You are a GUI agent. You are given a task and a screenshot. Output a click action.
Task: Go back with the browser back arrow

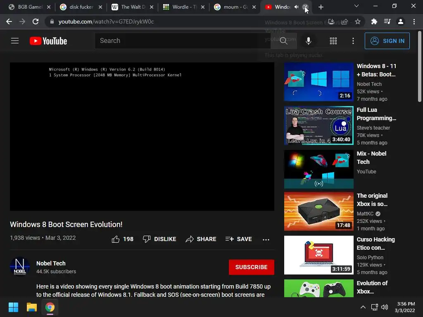(9, 21)
